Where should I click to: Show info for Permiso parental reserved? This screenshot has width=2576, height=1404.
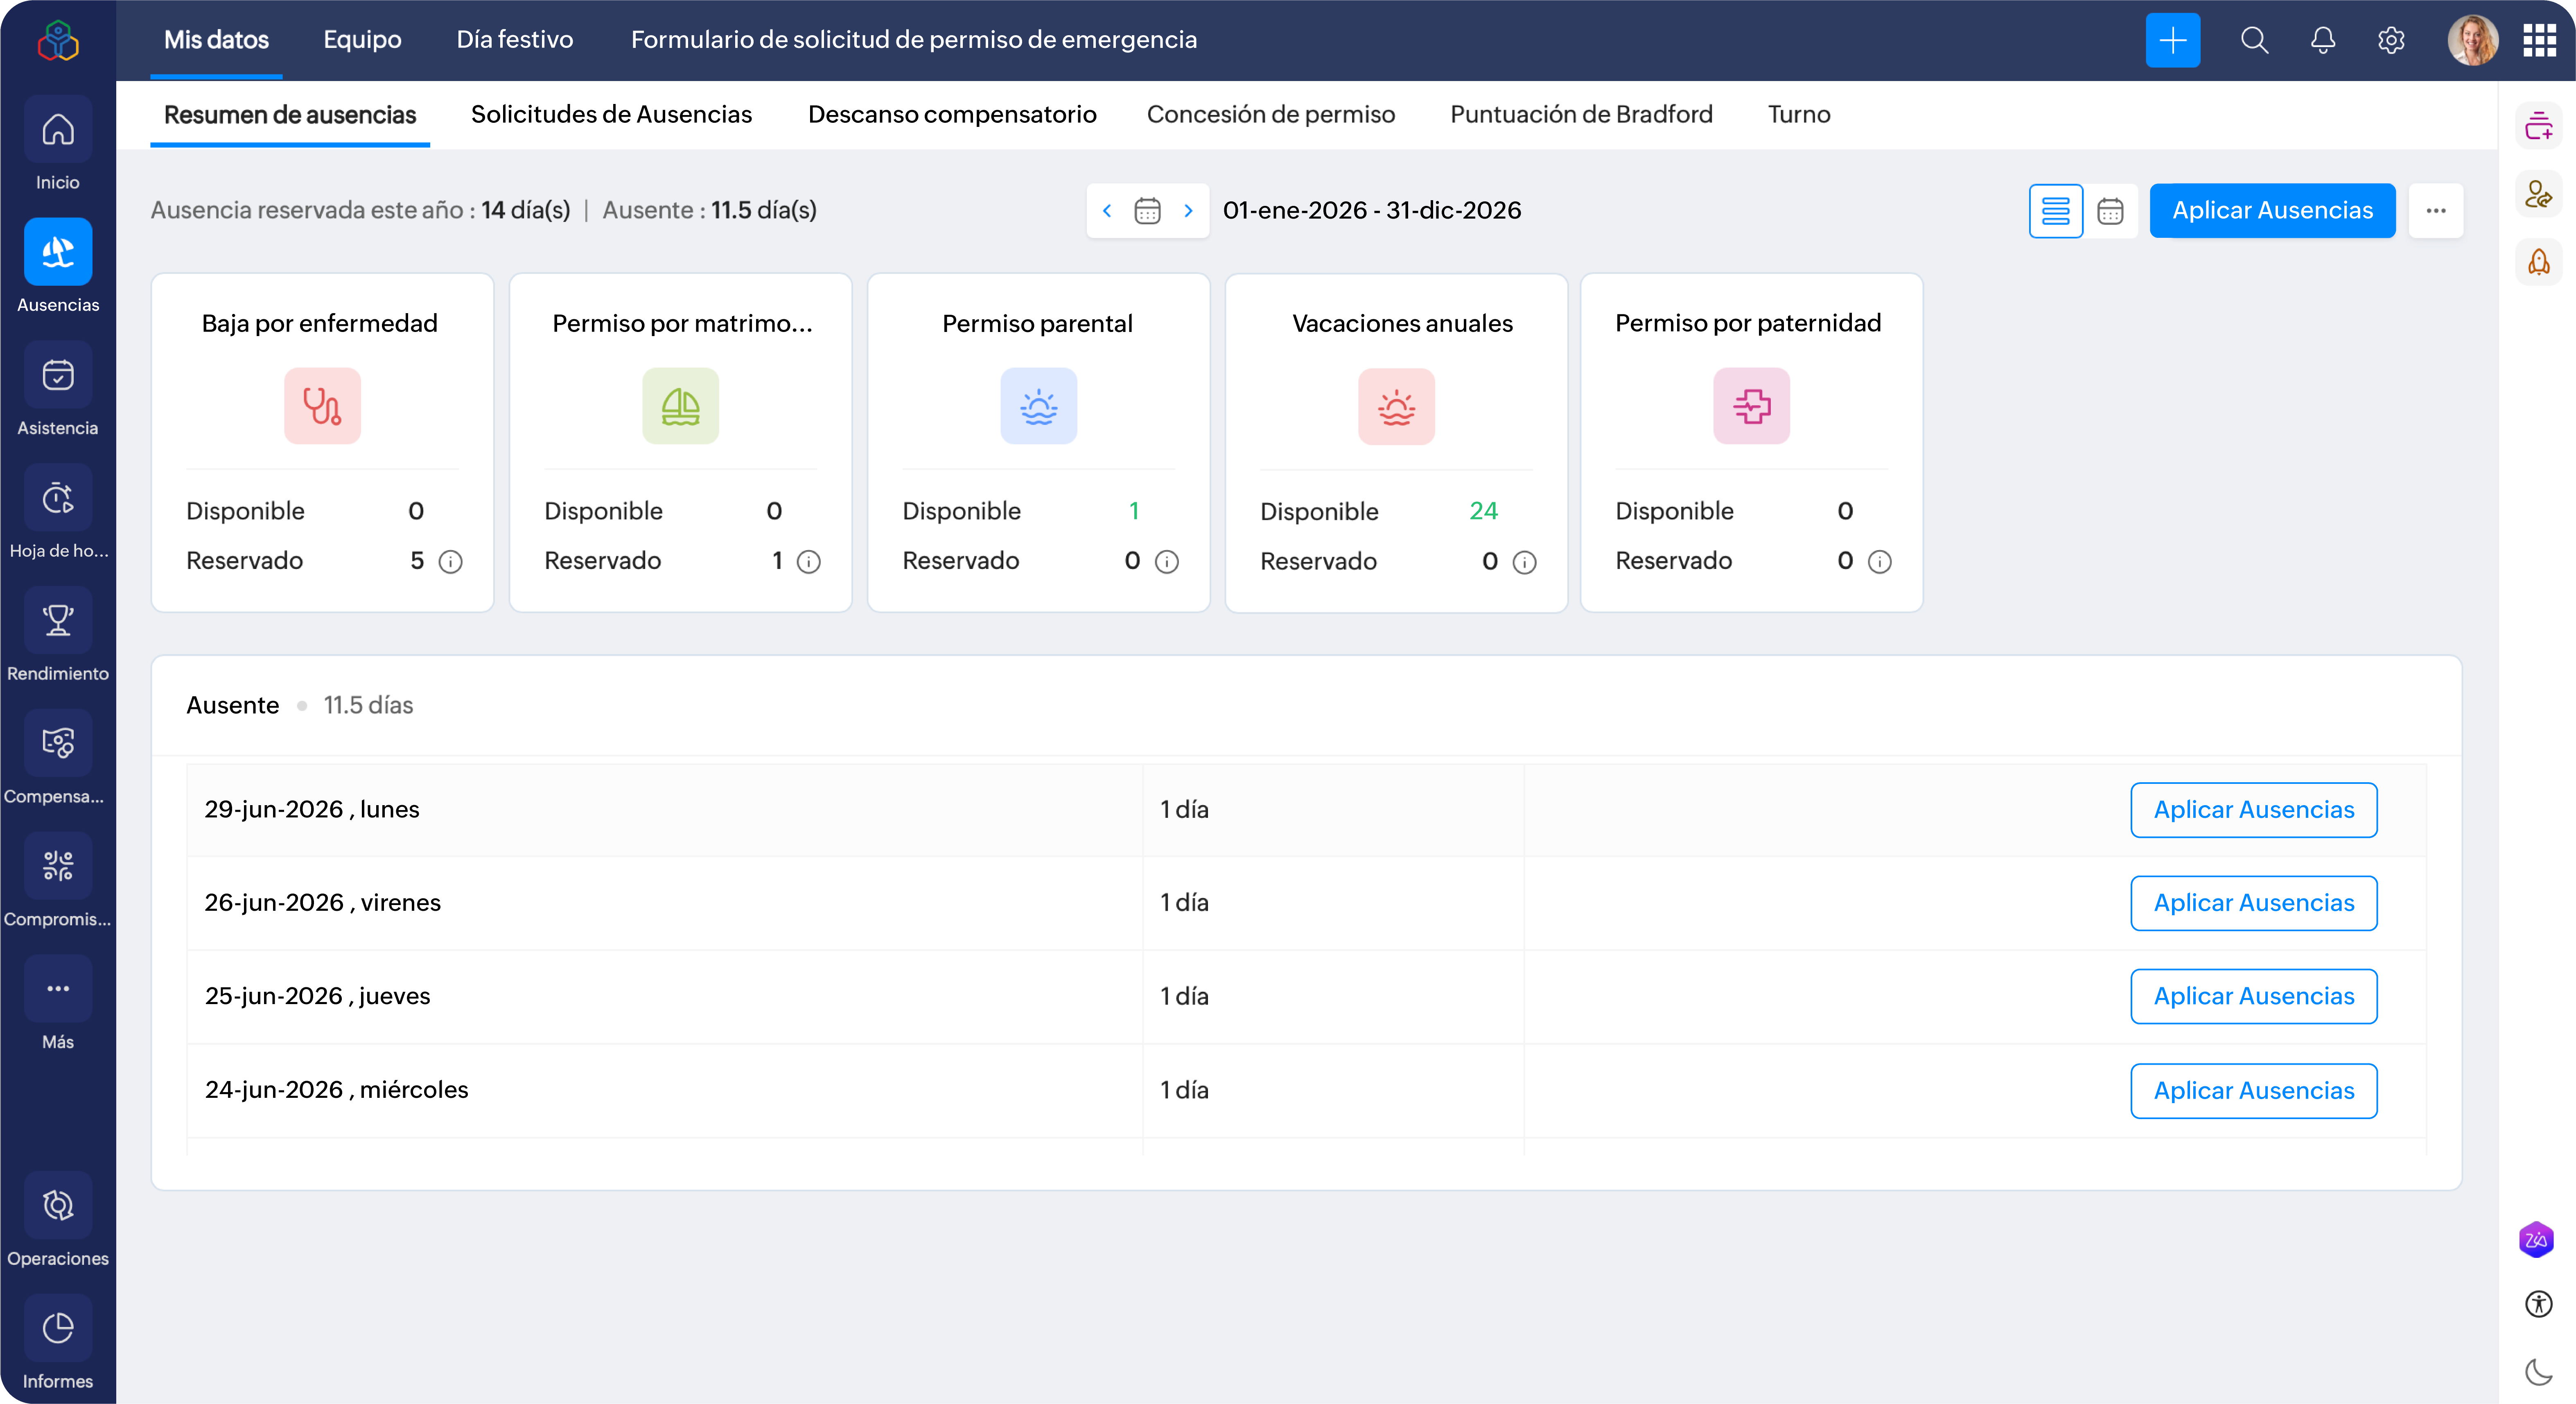(1167, 562)
